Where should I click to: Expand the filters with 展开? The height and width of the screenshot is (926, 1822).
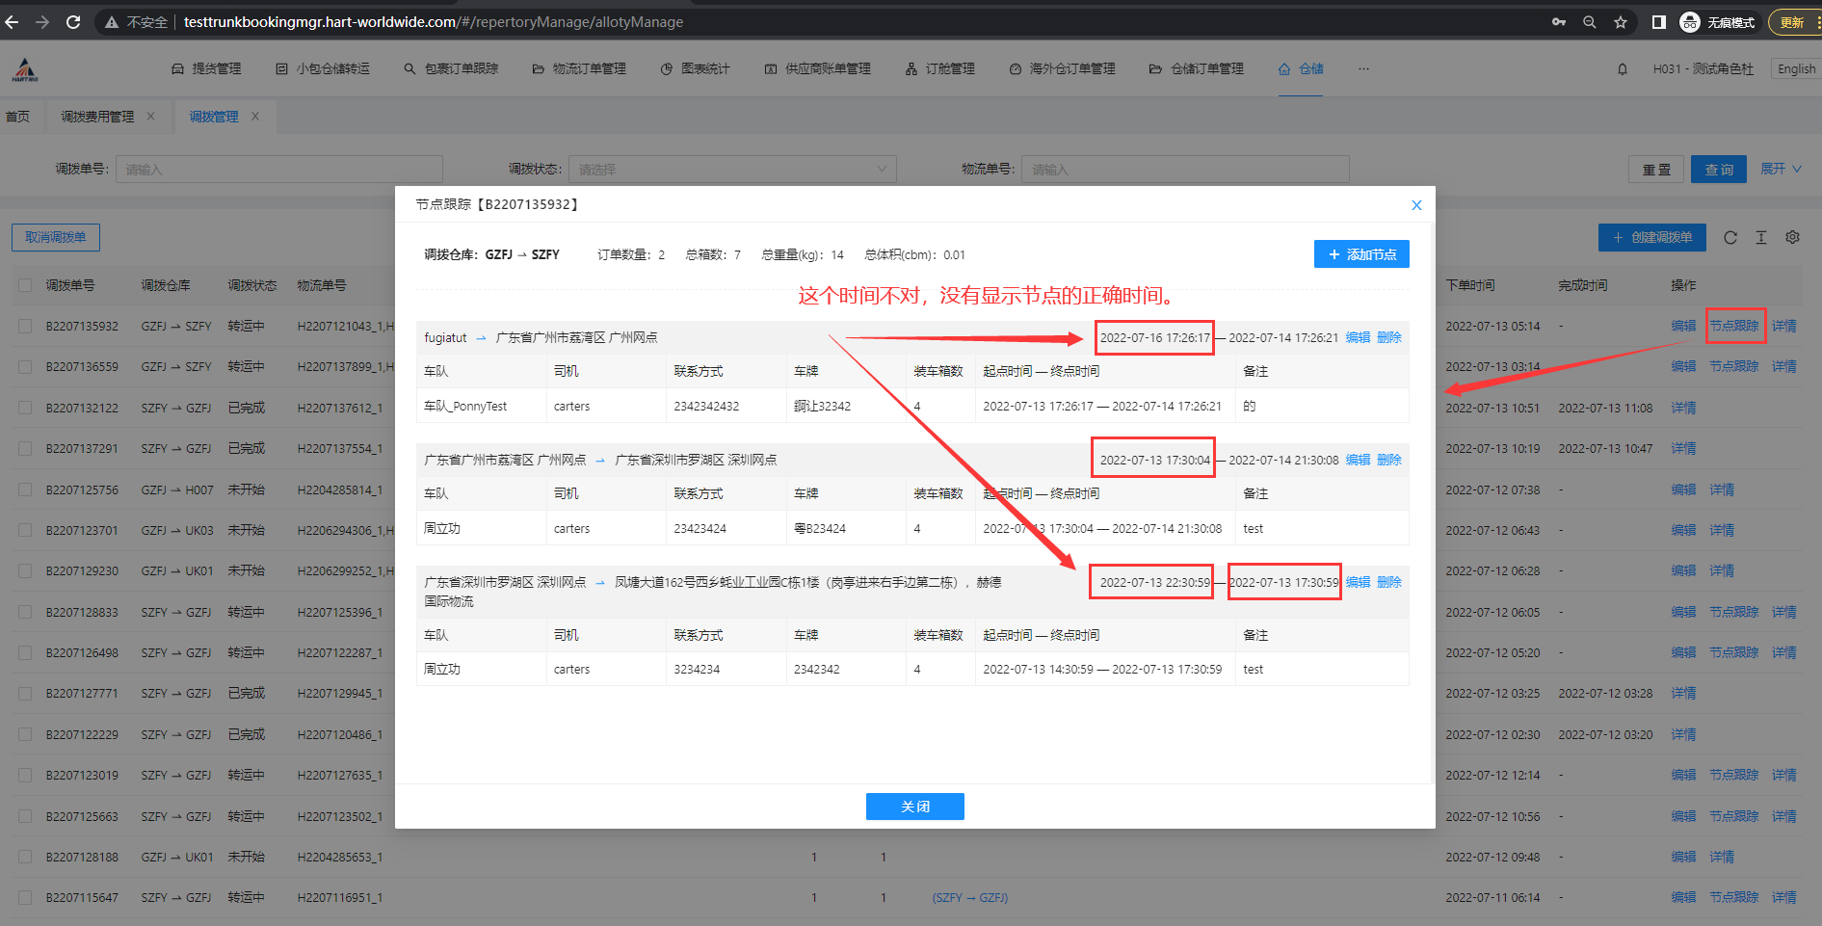1781,170
